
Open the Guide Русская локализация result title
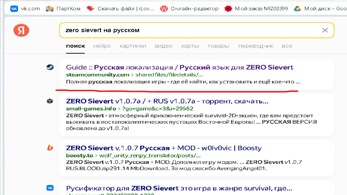180,67
